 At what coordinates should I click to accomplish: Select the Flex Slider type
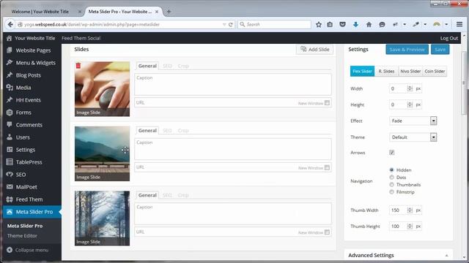(362, 72)
